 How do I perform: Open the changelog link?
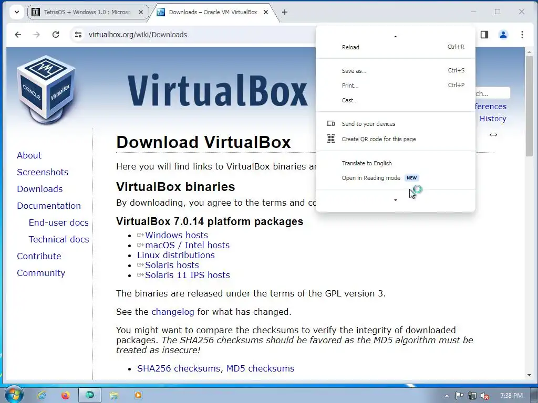tap(172, 312)
